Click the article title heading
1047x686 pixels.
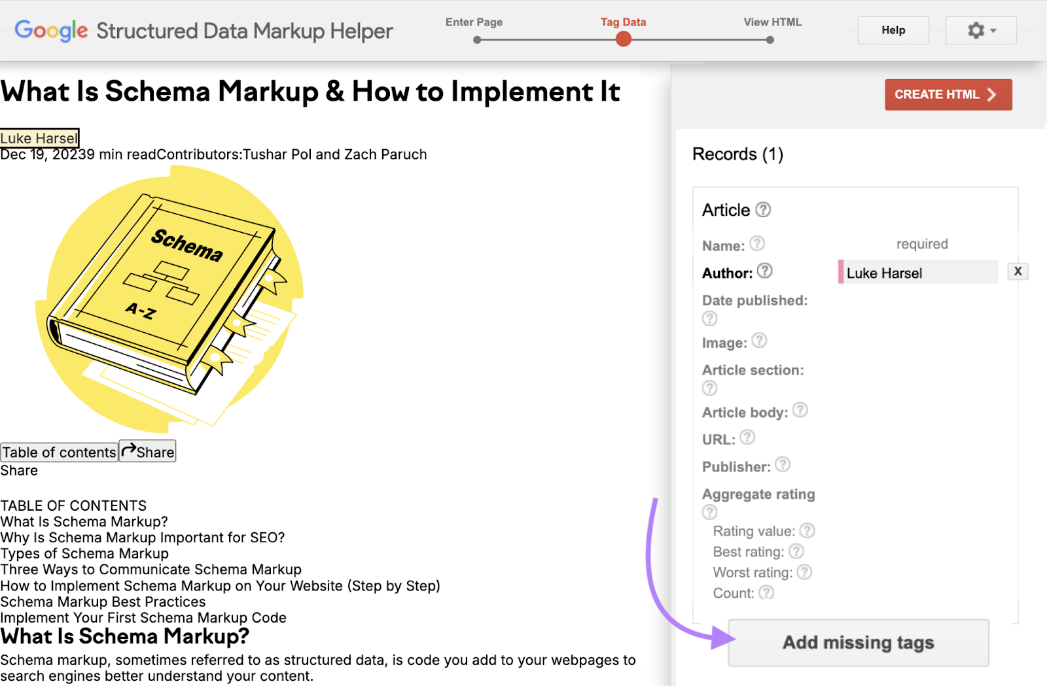[310, 92]
